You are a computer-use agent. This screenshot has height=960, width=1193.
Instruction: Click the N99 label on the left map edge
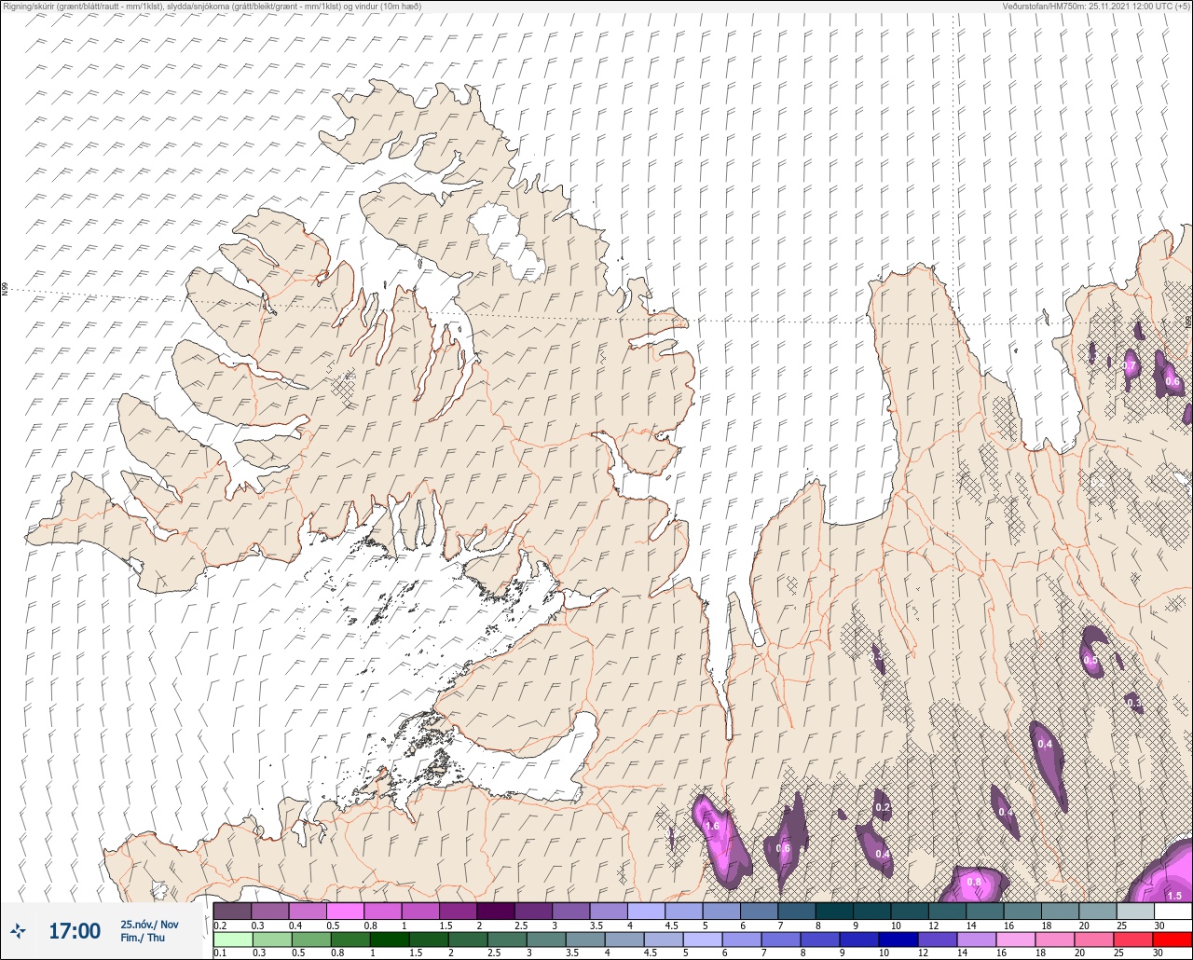5,290
